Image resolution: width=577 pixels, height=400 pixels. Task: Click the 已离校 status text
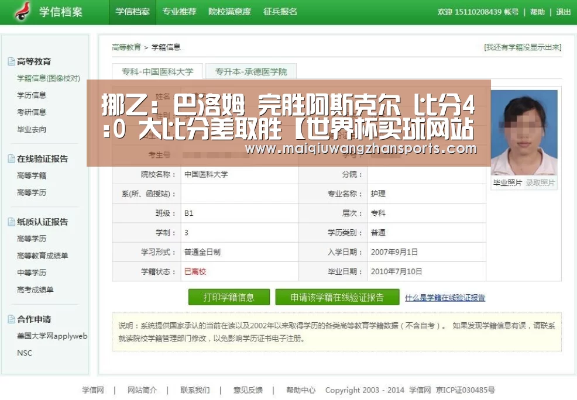(195, 272)
